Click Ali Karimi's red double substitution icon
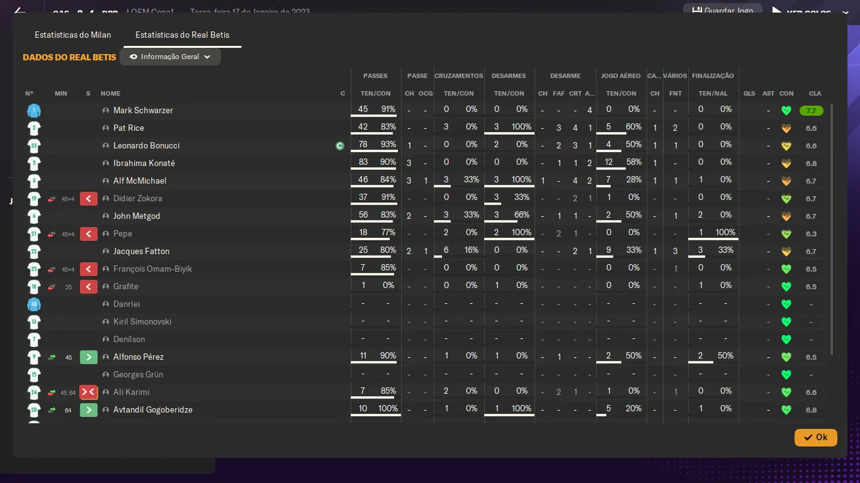This screenshot has width=860, height=483. point(88,392)
